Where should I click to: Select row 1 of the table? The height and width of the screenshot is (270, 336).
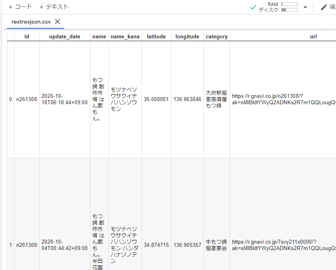click(x=10, y=245)
